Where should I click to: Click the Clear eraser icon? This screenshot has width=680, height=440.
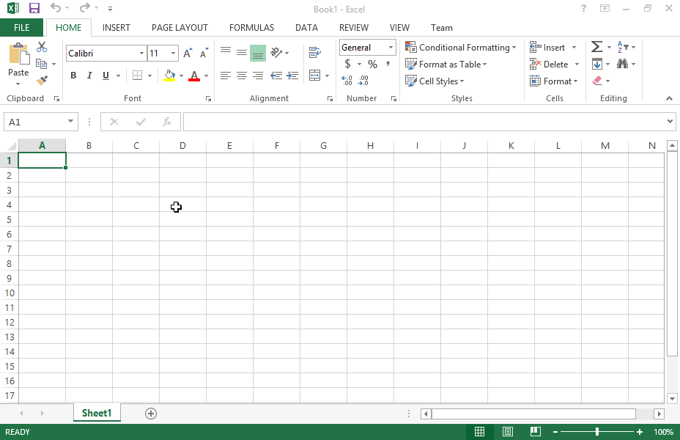pyautogui.click(x=597, y=81)
